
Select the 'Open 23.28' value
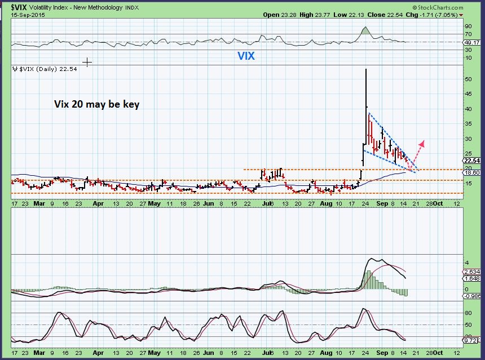click(x=280, y=15)
